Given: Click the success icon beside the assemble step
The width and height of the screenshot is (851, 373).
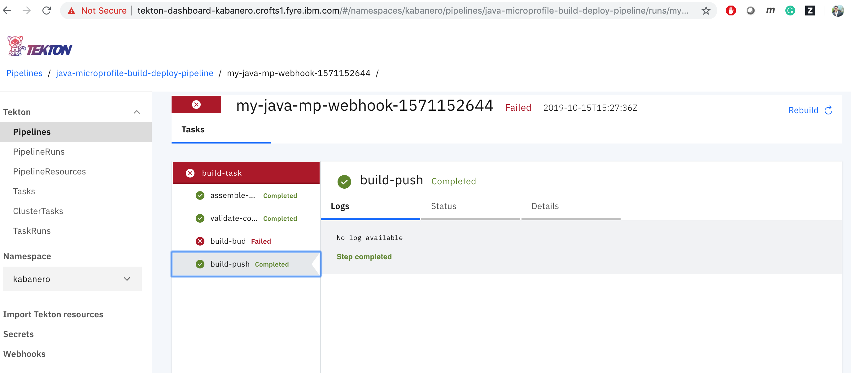Looking at the screenshot, I should tap(200, 195).
